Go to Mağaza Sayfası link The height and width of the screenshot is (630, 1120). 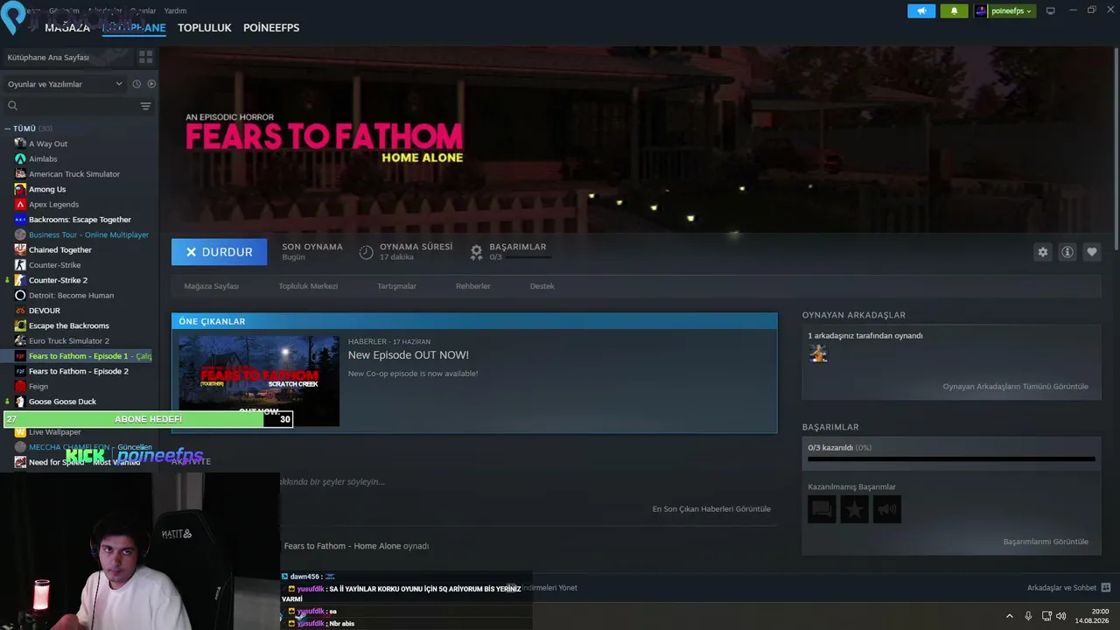(x=212, y=286)
